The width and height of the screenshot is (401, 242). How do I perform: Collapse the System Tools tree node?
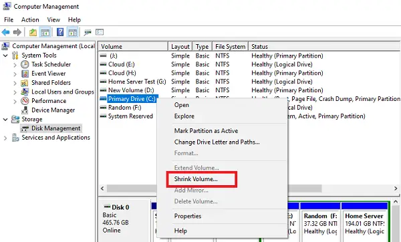[5, 55]
